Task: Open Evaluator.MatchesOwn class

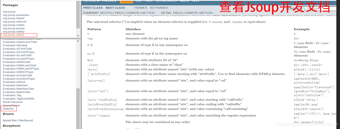Action: click(18, 89)
